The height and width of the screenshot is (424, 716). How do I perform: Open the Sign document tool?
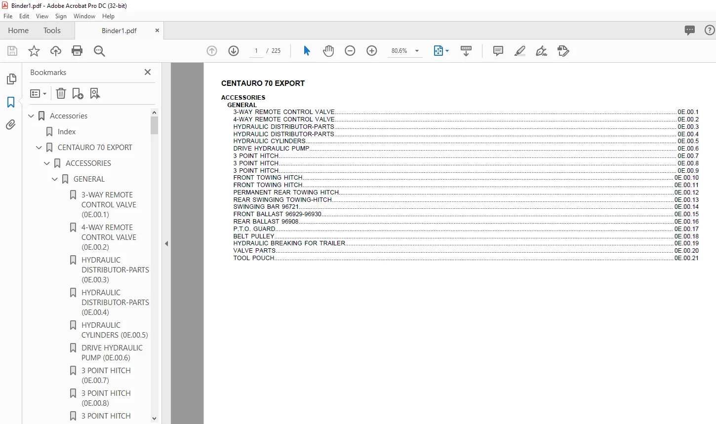tap(542, 51)
